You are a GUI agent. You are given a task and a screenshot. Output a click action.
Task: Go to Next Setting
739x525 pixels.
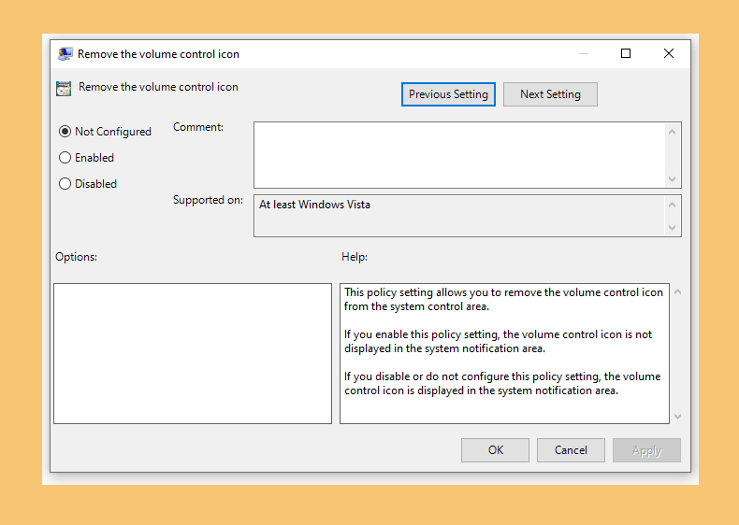click(x=550, y=94)
